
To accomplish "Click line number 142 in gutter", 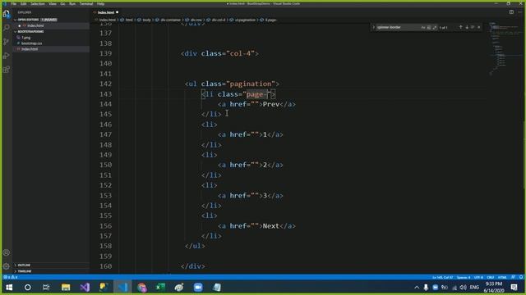I will 105,84.
